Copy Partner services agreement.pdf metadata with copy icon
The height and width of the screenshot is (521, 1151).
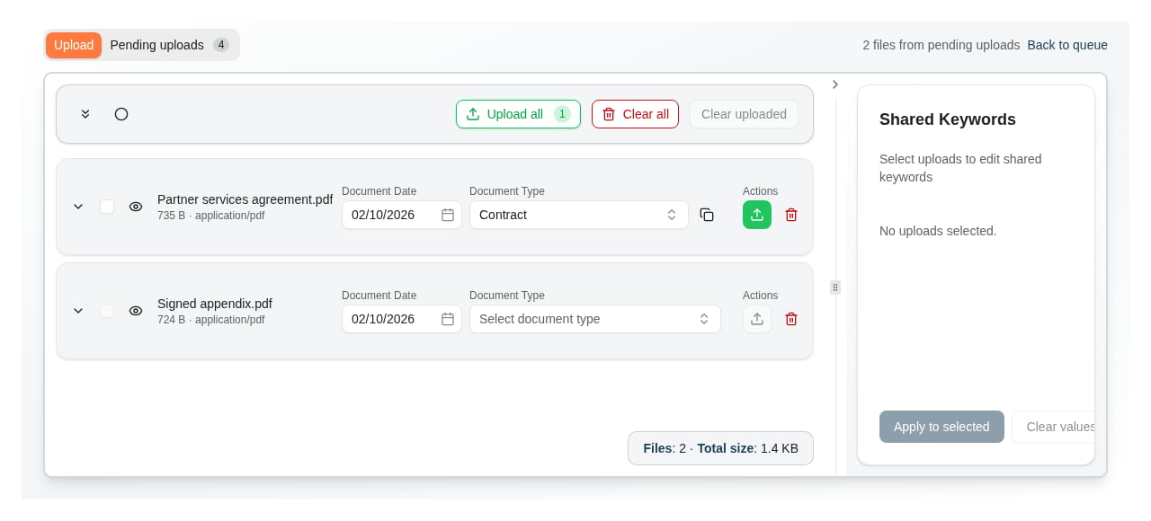click(707, 215)
